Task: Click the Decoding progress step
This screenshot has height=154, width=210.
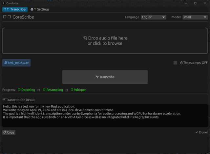Action: pos(27,90)
